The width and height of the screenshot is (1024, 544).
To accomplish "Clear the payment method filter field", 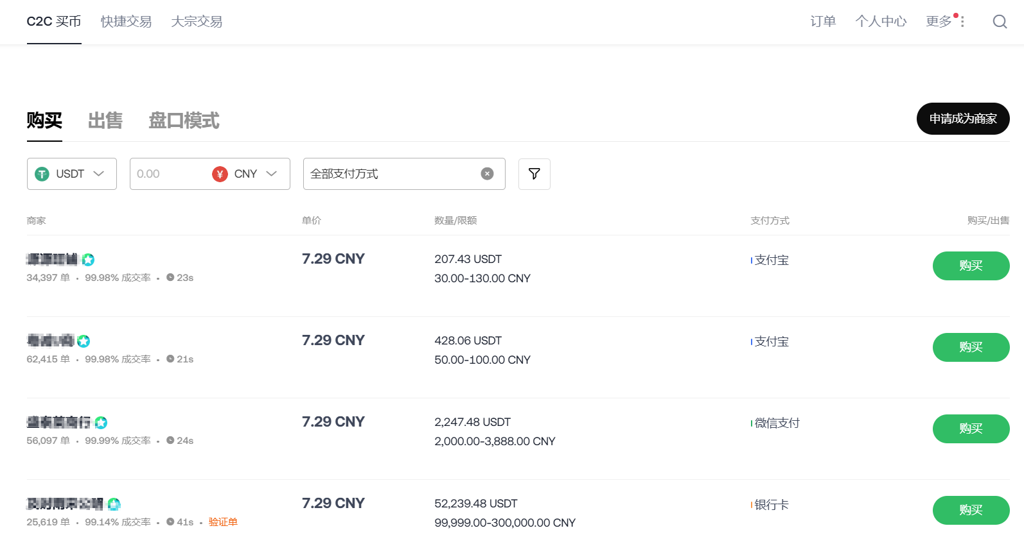I will 487,174.
